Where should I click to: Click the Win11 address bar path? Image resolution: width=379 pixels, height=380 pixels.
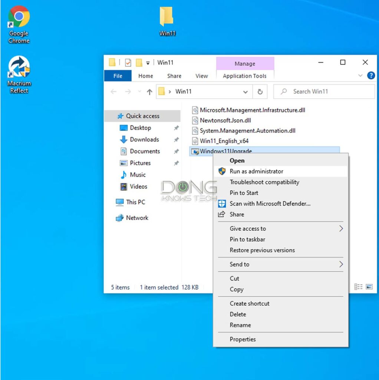click(x=183, y=91)
